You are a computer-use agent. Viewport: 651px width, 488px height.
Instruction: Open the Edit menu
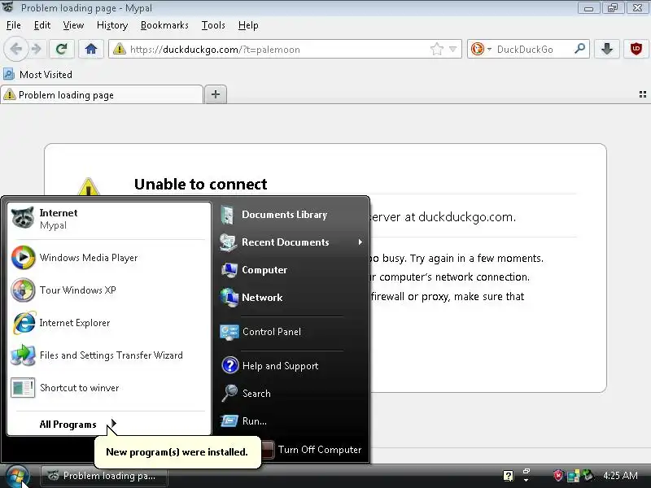coord(42,25)
